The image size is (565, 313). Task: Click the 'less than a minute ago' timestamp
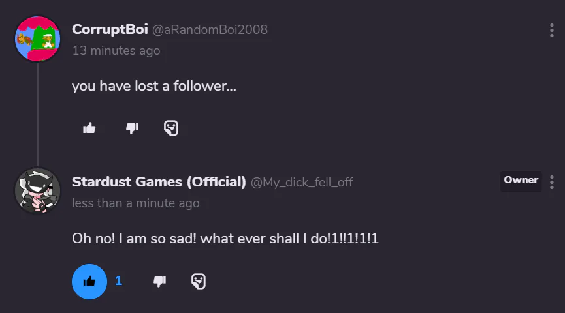click(x=135, y=203)
